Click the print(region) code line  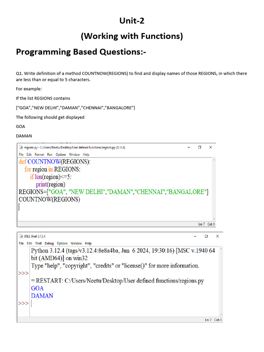coord(51,184)
